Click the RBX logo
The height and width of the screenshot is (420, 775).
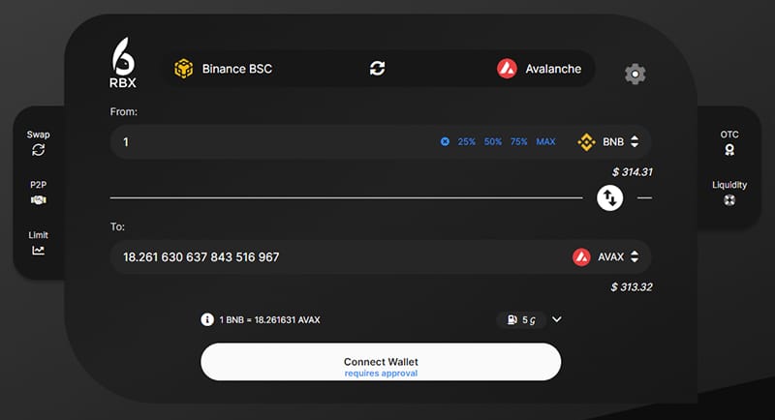[x=123, y=63]
